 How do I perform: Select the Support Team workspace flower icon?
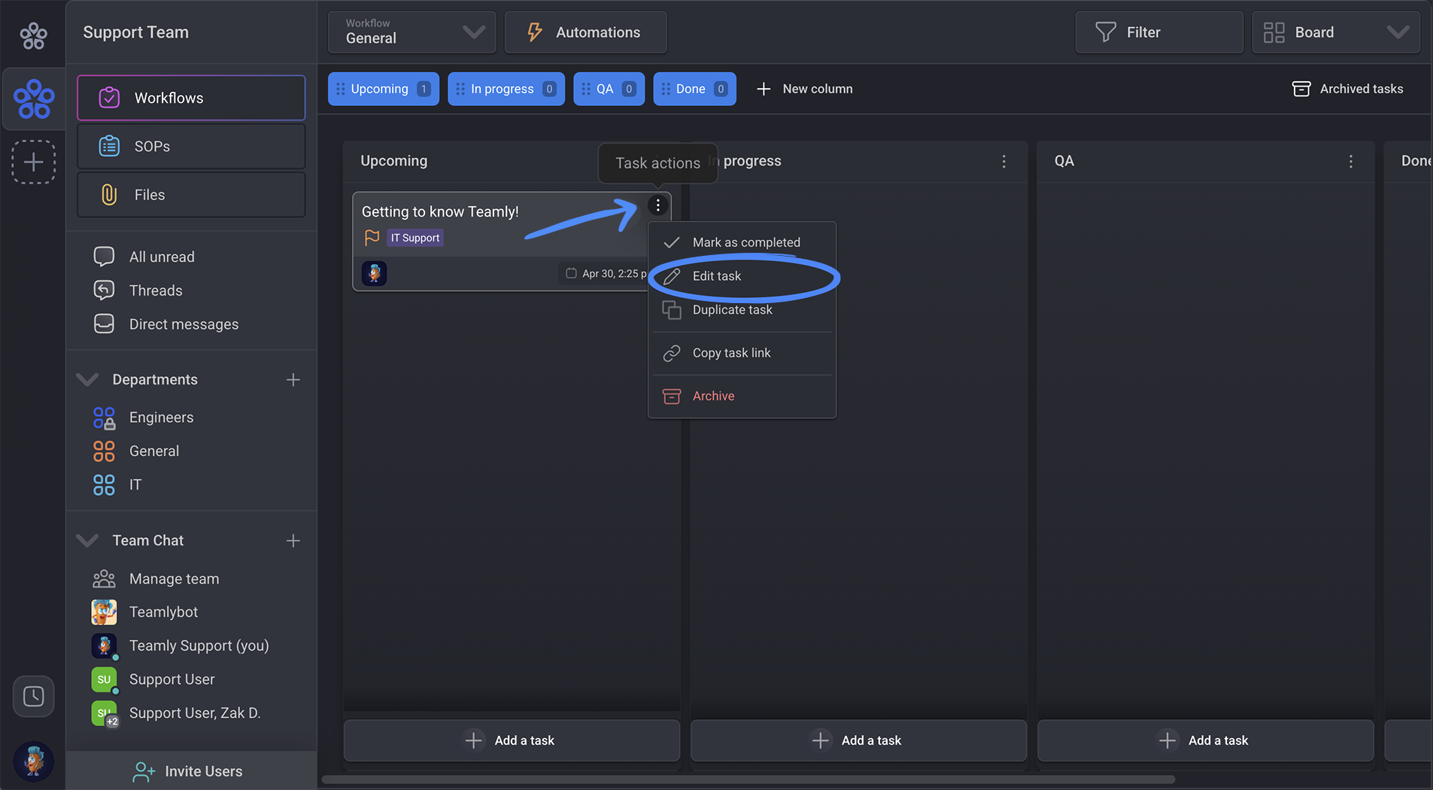34,99
